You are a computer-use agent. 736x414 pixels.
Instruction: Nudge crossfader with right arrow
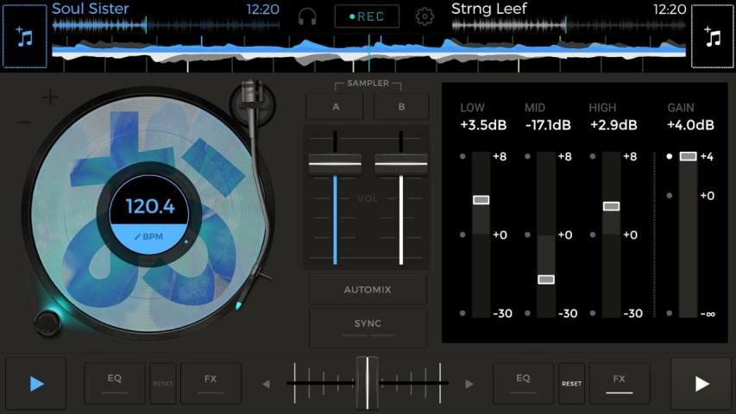[469, 384]
